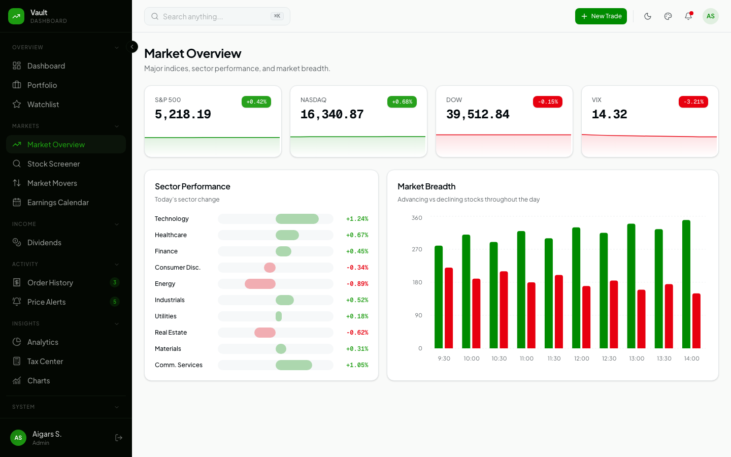Collapse the sidebar using the round chevron
The width and height of the screenshot is (731, 457).
coord(132,47)
